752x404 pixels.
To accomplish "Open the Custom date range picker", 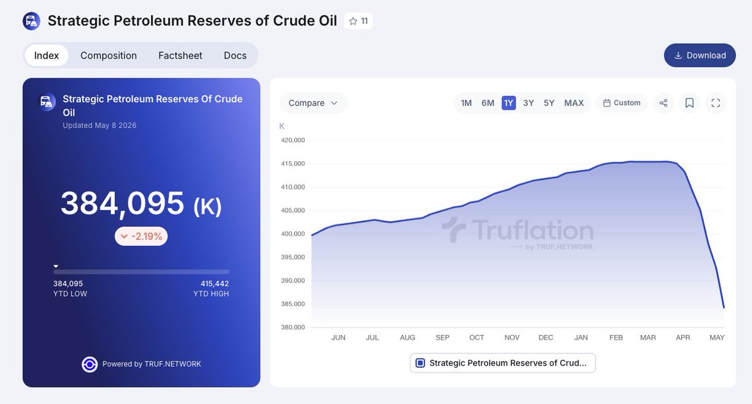I will pyautogui.click(x=622, y=103).
